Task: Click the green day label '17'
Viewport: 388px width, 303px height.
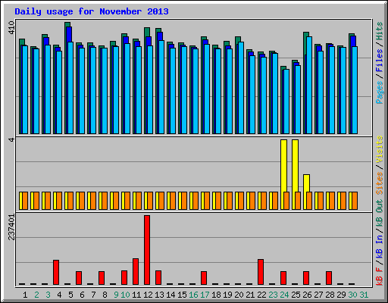Action: (205, 295)
